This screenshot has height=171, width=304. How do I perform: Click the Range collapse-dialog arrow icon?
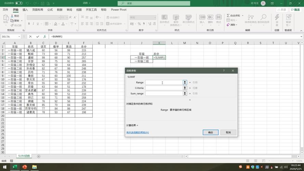click(x=185, y=82)
